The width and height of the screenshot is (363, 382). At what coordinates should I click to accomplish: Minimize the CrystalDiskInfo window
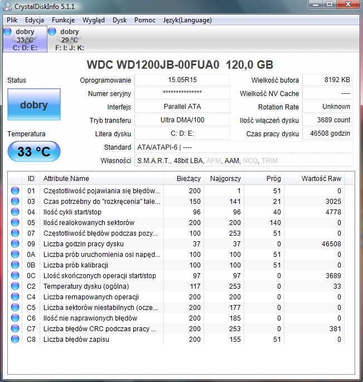(x=316, y=4)
